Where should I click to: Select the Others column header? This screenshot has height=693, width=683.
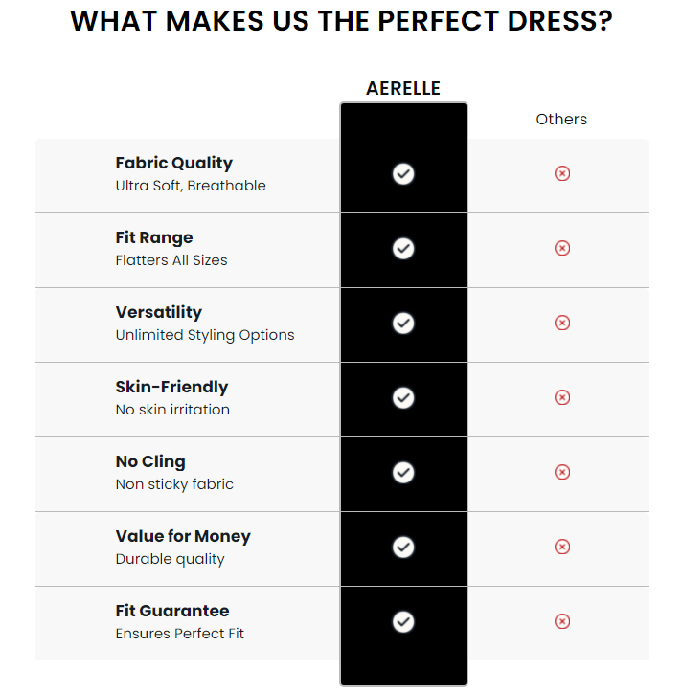(x=561, y=120)
